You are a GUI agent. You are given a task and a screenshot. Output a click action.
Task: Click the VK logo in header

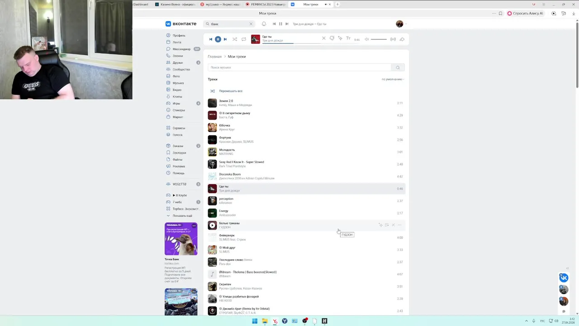[181, 24]
